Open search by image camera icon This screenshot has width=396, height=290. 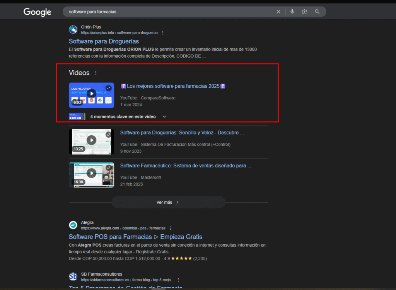(x=304, y=12)
